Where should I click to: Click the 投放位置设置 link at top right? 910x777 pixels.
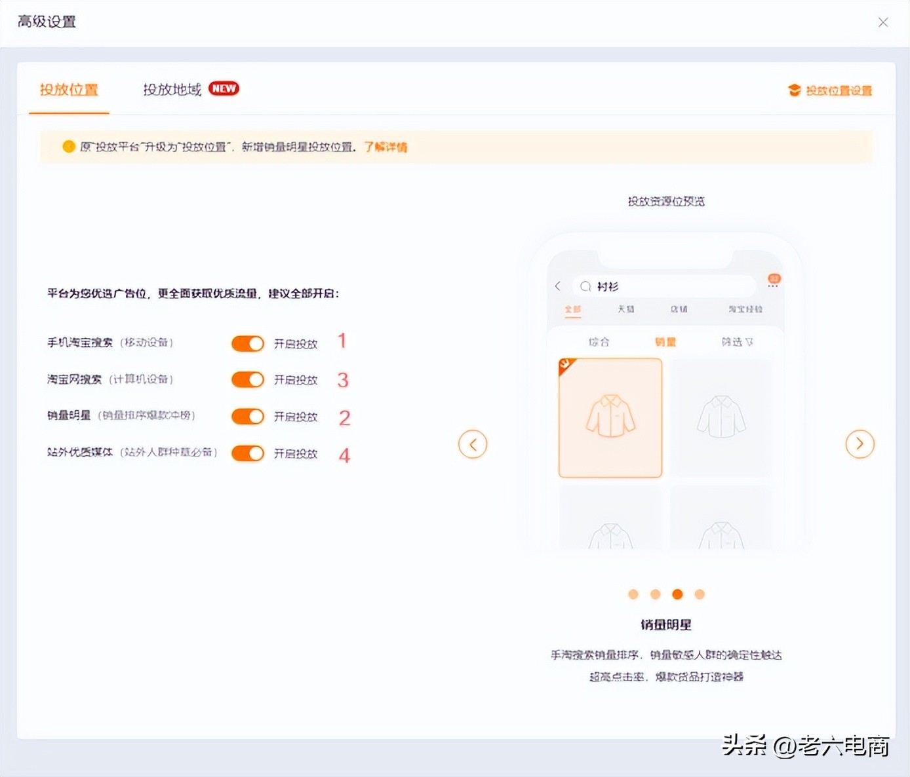pos(838,90)
